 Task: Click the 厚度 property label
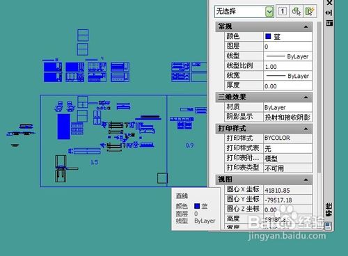pos(232,86)
